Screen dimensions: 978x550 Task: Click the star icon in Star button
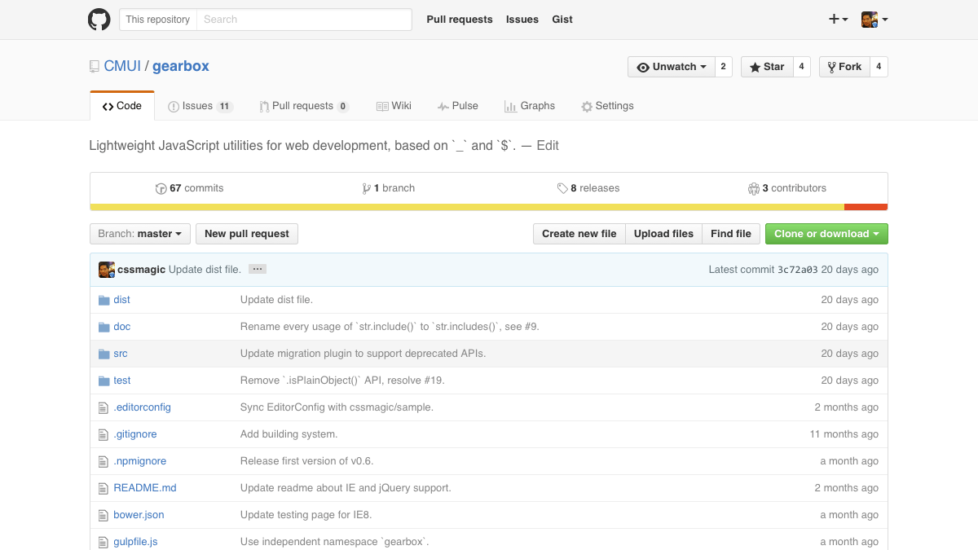[x=755, y=67]
